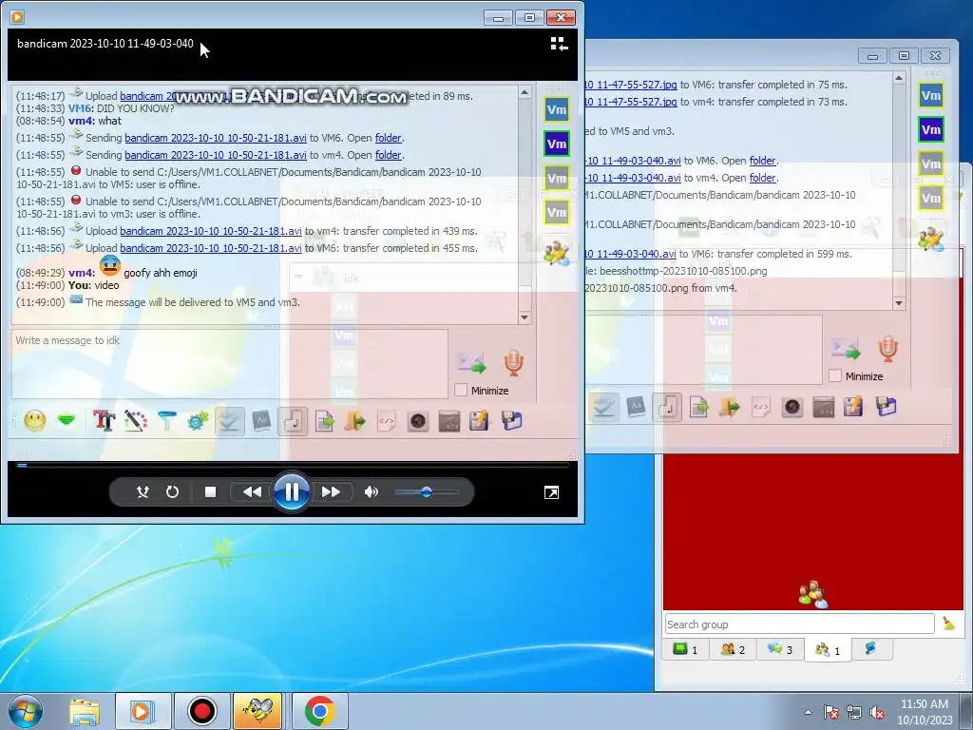Click the microphone icon in the rear chat window
The width and height of the screenshot is (973, 730).
(888, 349)
